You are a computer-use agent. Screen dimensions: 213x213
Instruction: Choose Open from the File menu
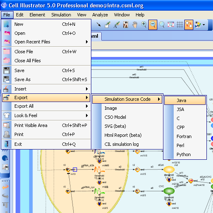click(46, 33)
